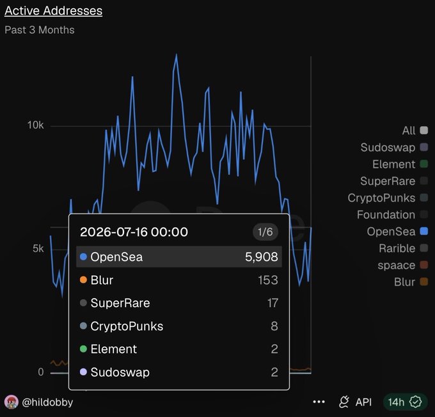The height and width of the screenshot is (417, 435).
Task: Click the Past 3 Months subtitle
Action: [x=40, y=30]
